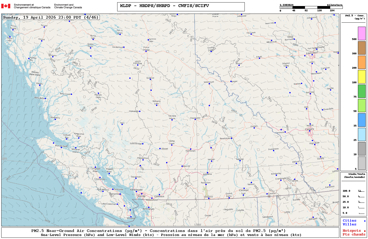Click the Vancouver label on the map
The height and width of the screenshot is (239, 368).
point(136,189)
